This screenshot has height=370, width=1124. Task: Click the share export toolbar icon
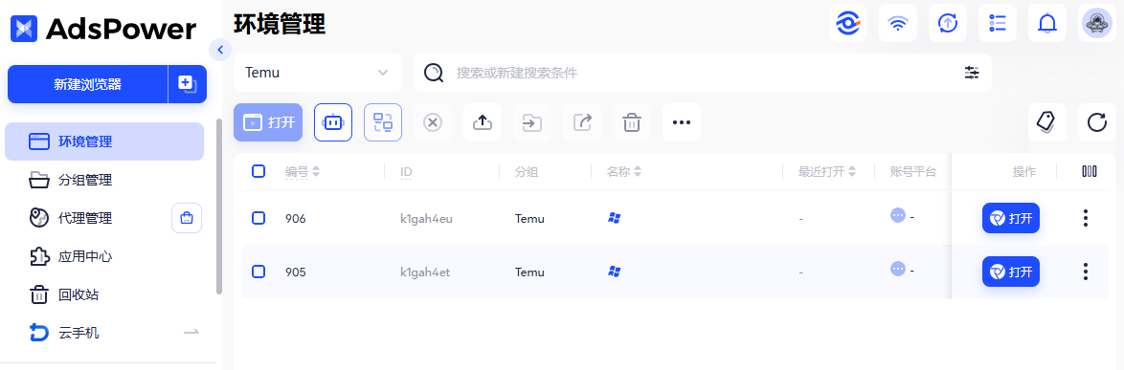(x=582, y=122)
